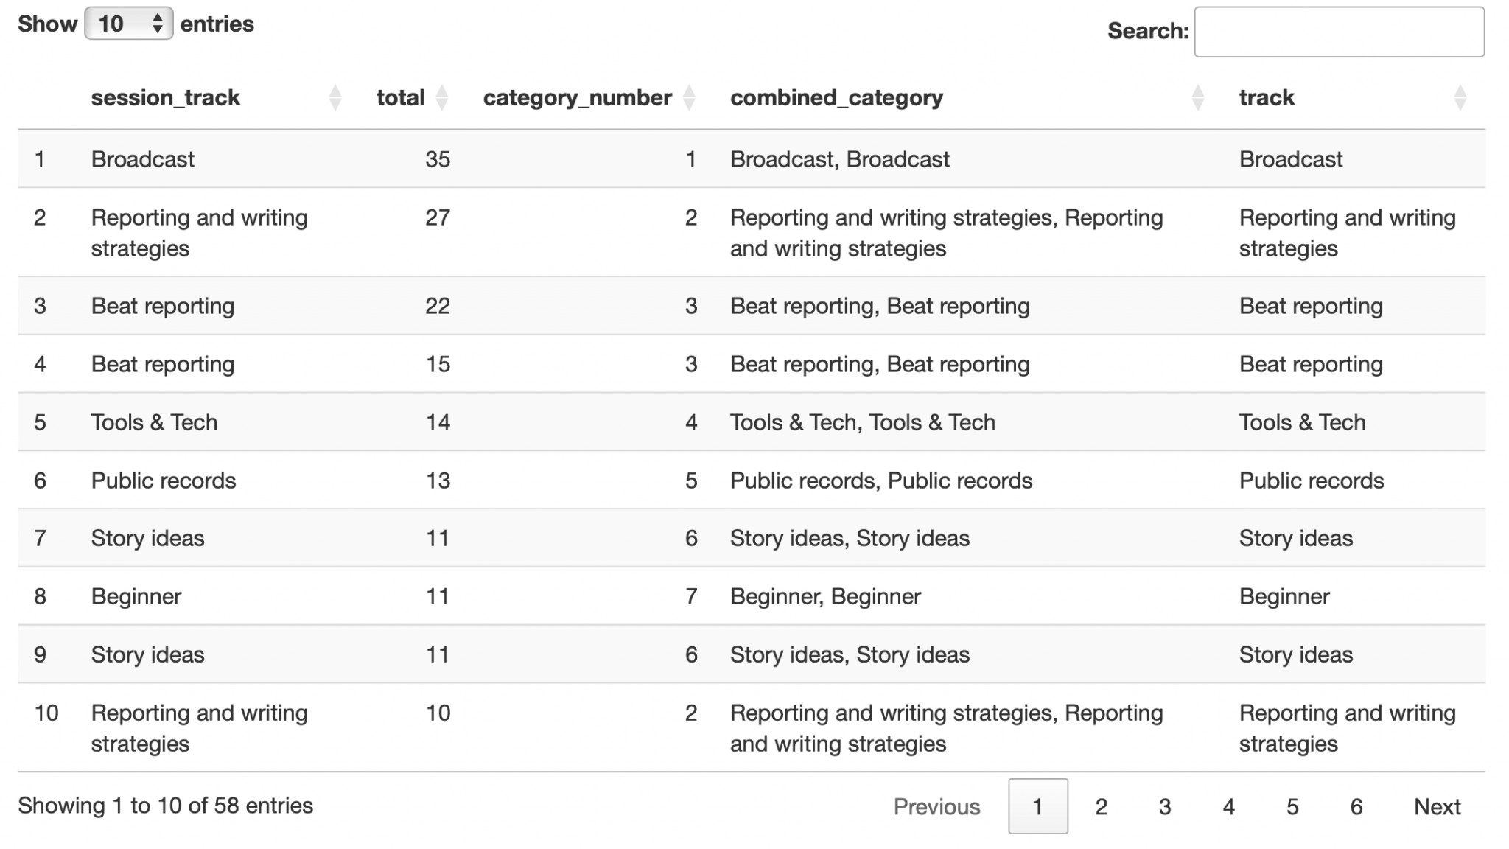Sort the table by track column

[1265, 97]
